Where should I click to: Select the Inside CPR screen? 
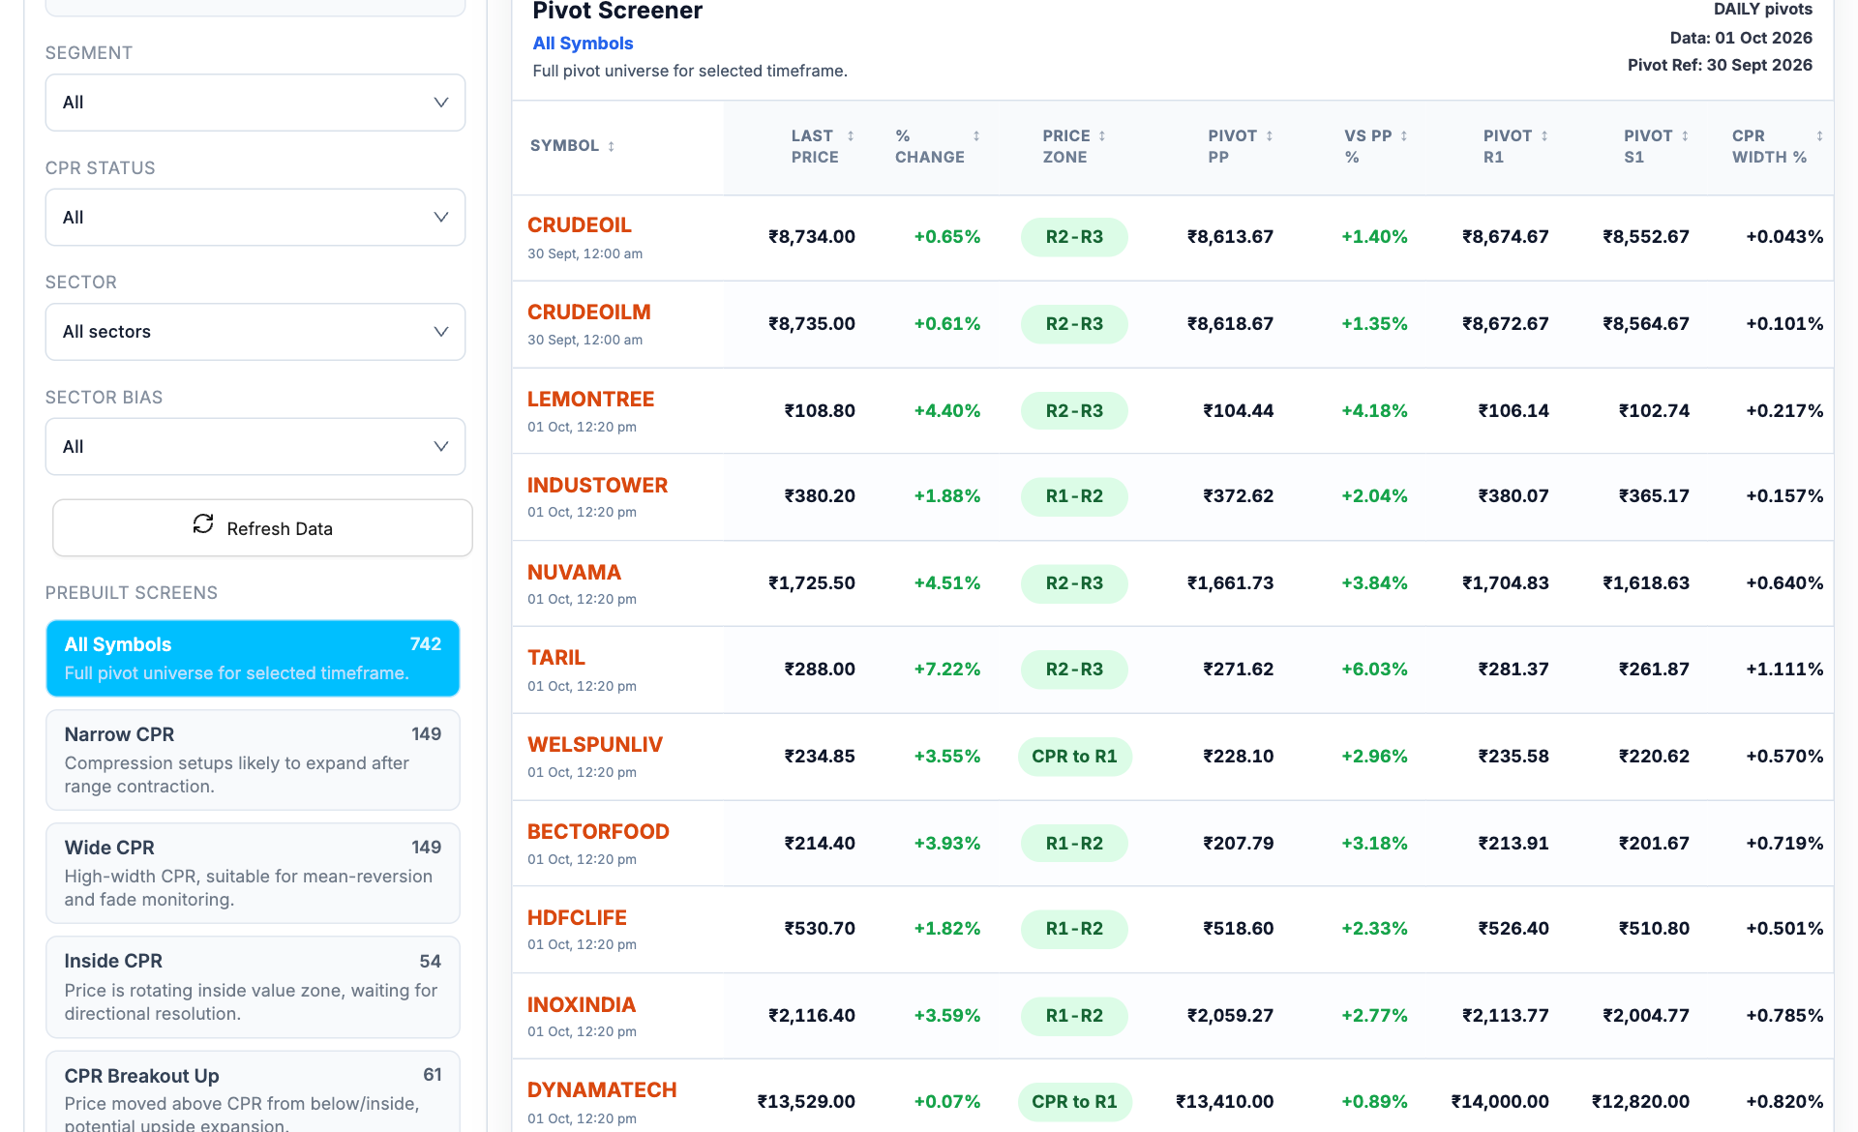coord(253,987)
